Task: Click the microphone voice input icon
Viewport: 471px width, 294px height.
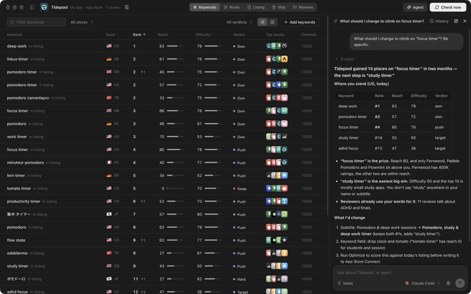Action: coord(448,283)
